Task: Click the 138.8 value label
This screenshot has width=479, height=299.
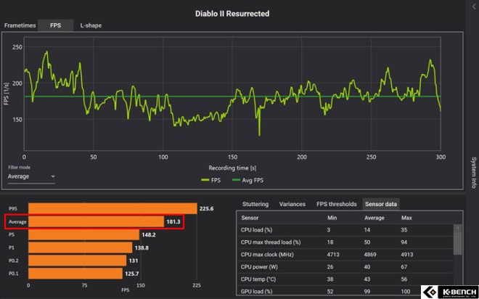Action: (x=142, y=248)
